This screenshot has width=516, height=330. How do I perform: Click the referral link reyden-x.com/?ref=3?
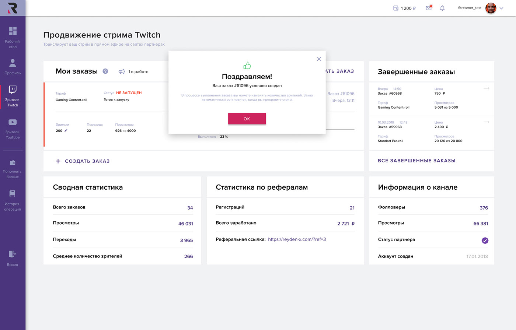pyautogui.click(x=297, y=239)
